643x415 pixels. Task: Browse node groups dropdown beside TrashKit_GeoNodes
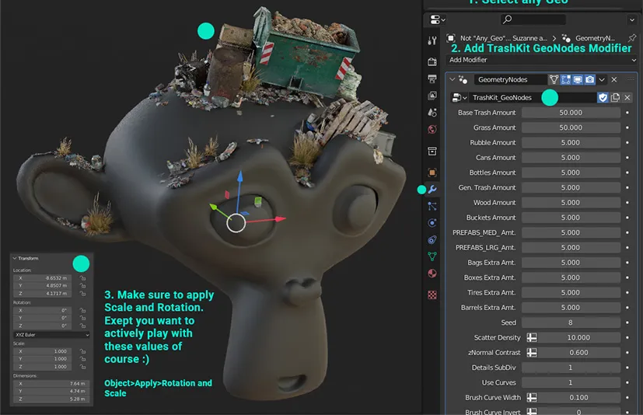click(460, 98)
